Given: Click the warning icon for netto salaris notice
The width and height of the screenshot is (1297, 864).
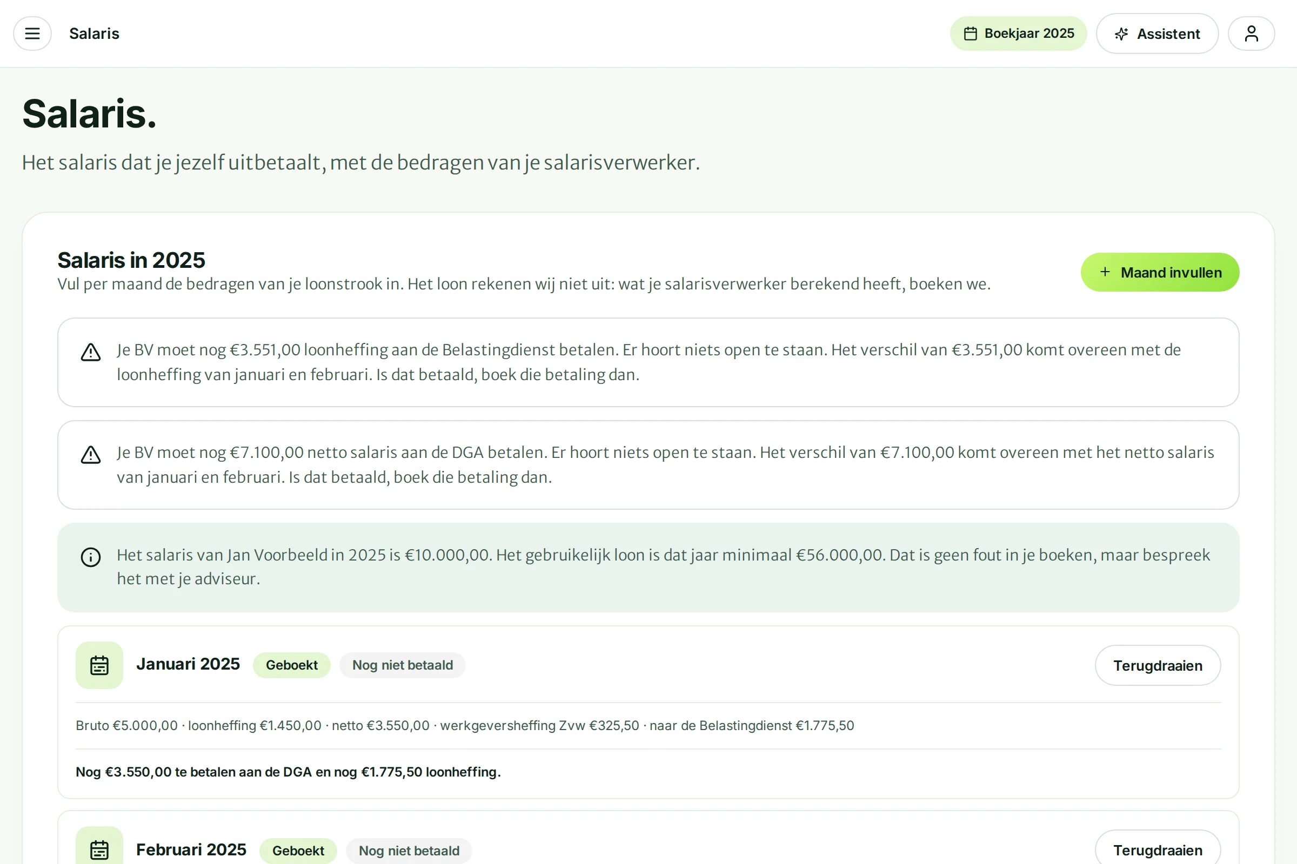Looking at the screenshot, I should click(91, 455).
